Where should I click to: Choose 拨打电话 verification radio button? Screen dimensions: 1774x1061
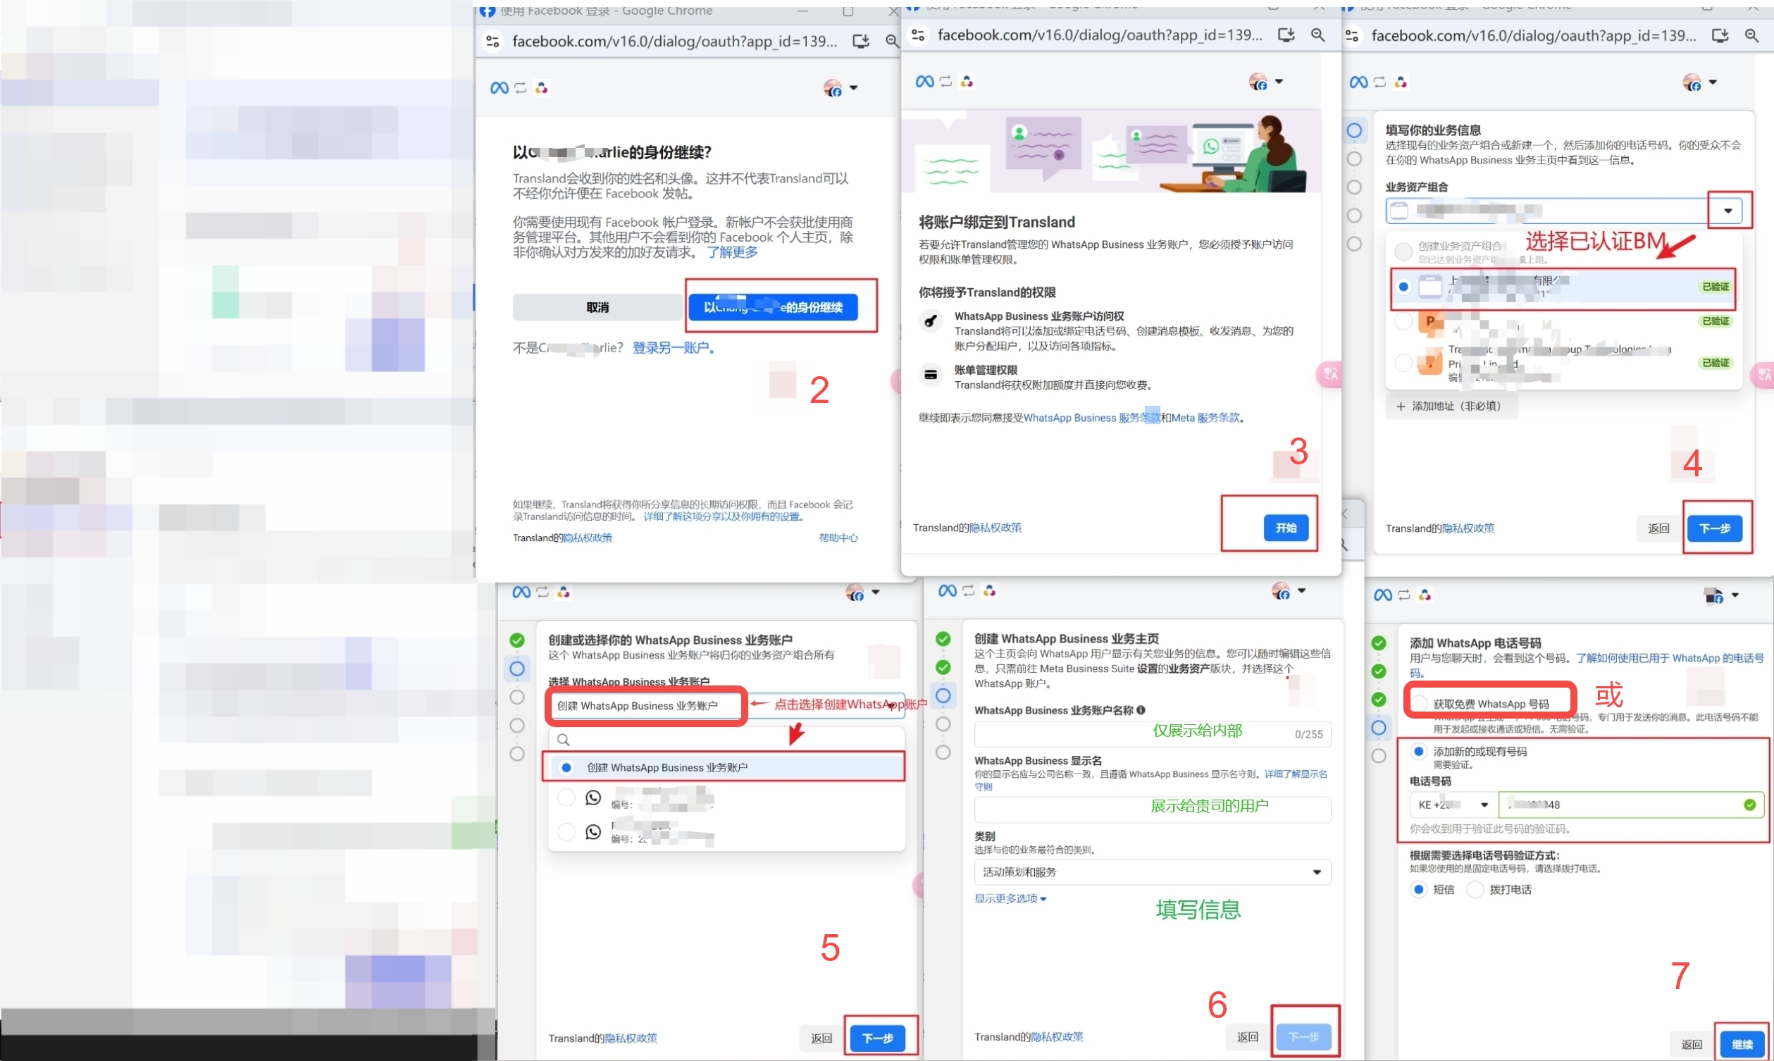point(1475,890)
